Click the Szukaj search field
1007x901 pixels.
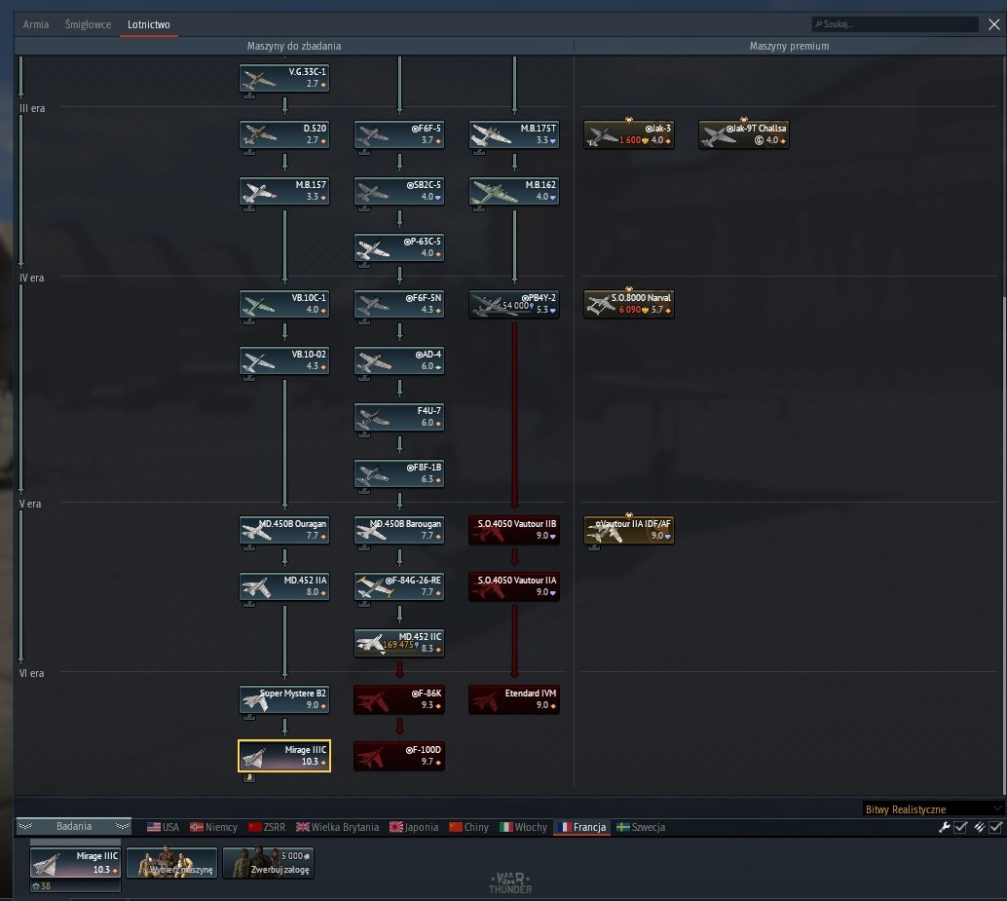(895, 24)
